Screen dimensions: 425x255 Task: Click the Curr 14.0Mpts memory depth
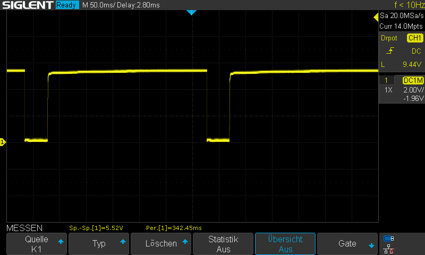401,26
